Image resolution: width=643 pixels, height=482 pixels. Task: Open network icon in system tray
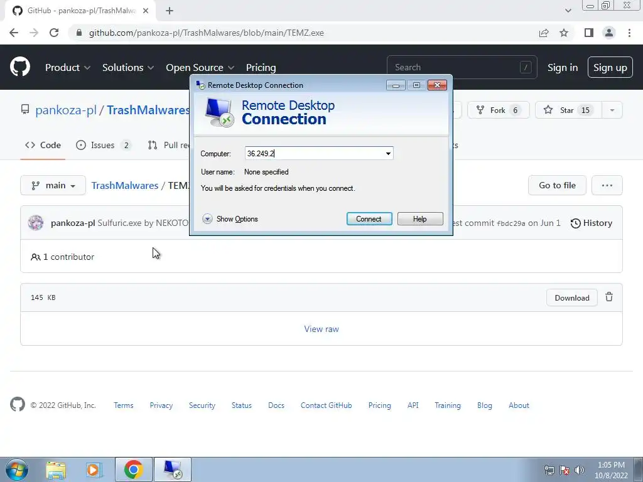[x=549, y=470]
